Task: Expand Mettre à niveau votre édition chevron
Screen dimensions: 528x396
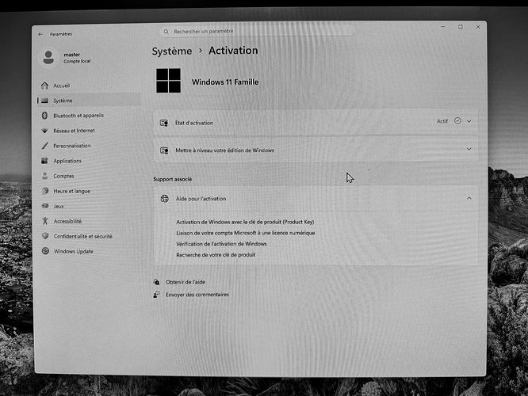Action: [469, 149]
